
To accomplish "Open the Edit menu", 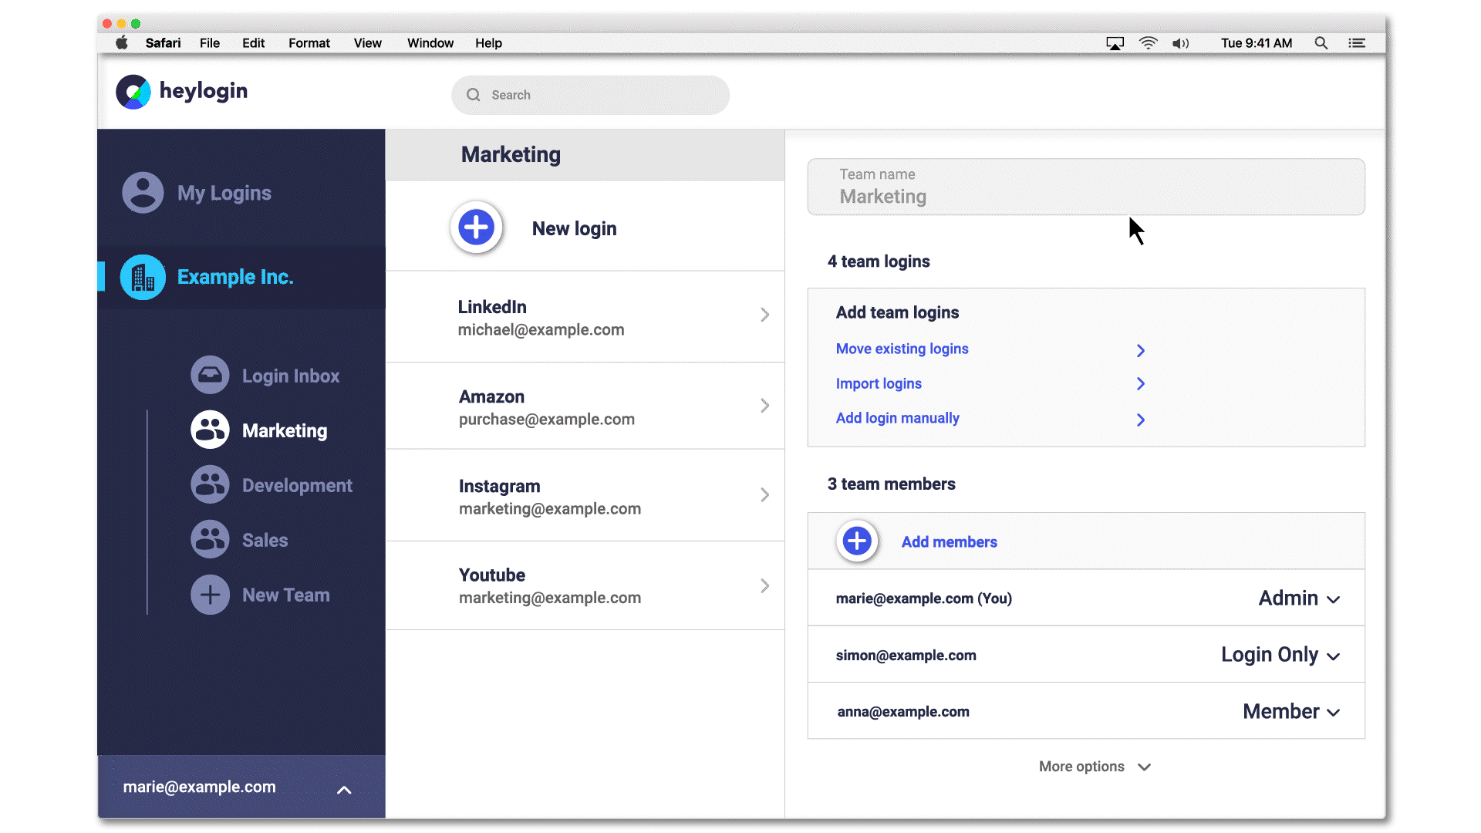I will pos(253,43).
